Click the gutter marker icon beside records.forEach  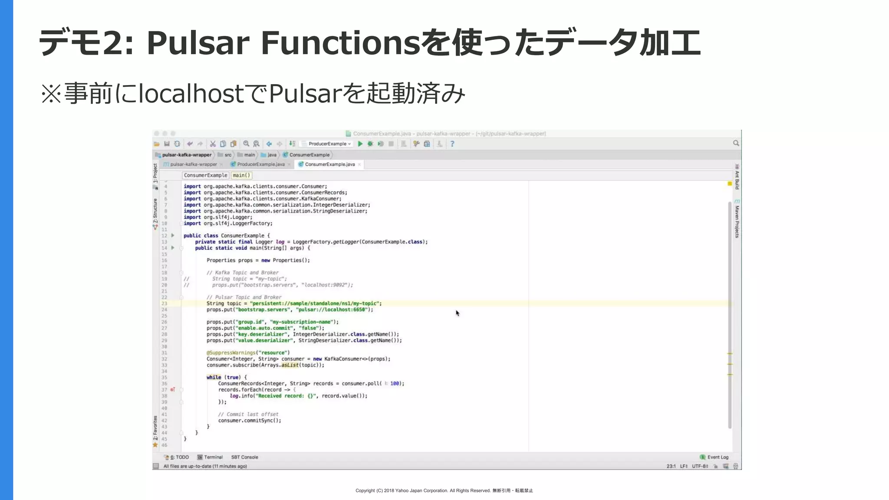coord(173,390)
